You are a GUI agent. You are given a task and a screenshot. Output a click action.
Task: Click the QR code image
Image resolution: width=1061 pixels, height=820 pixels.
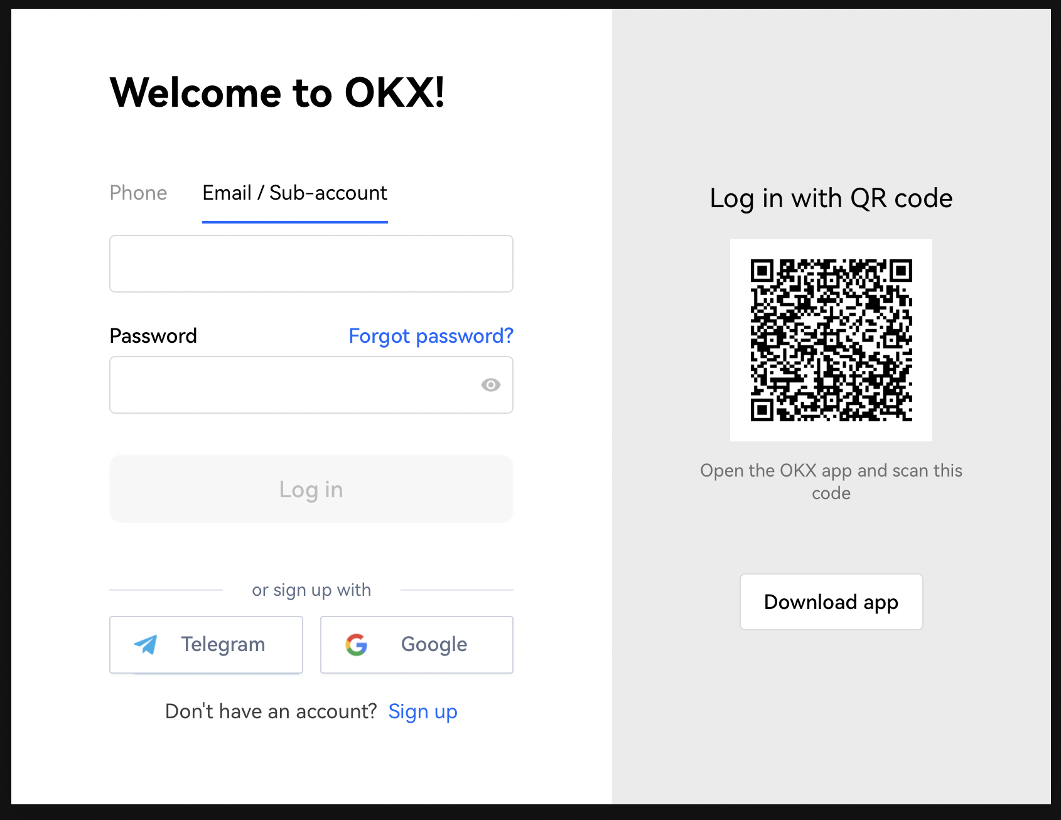coord(831,340)
